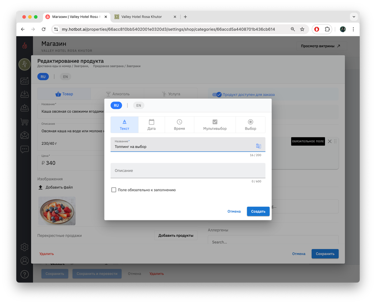Click Сохранить in product editor

pyautogui.click(x=325, y=254)
